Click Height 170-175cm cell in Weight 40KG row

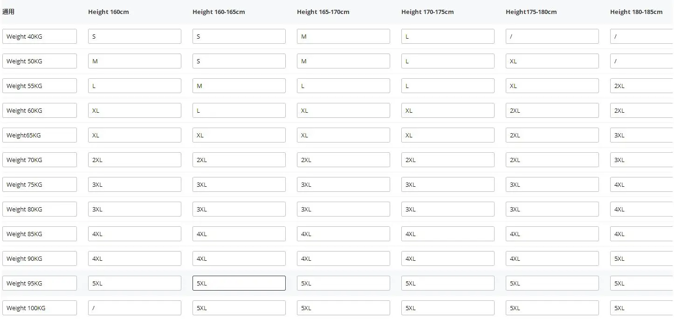[447, 36]
